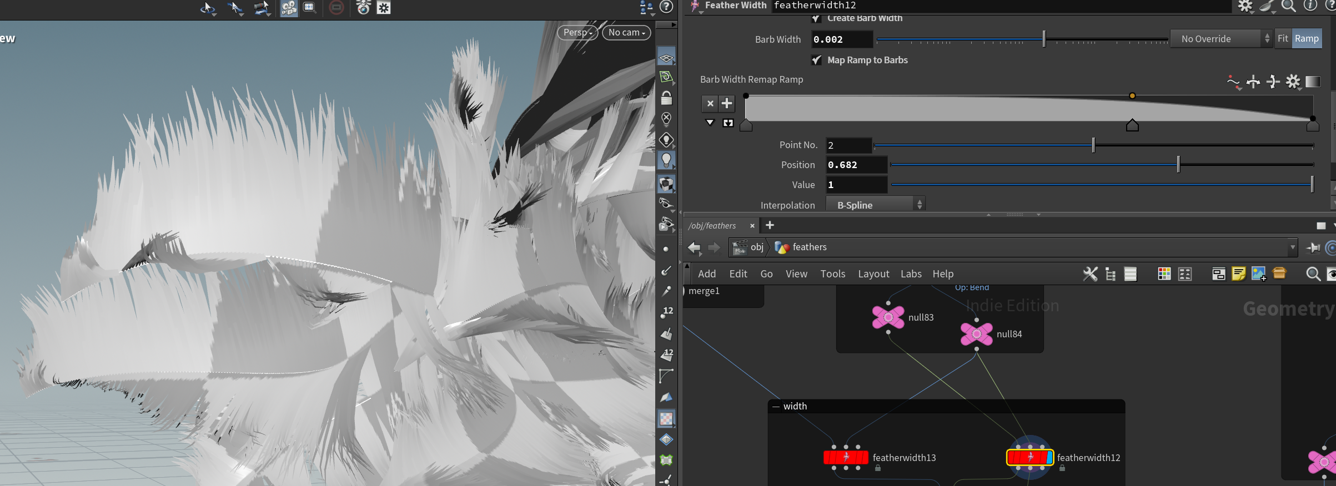This screenshot has height=486, width=1336.
Task: Toggle the Map Ramp to Barbs checkbox
Action: click(x=817, y=60)
